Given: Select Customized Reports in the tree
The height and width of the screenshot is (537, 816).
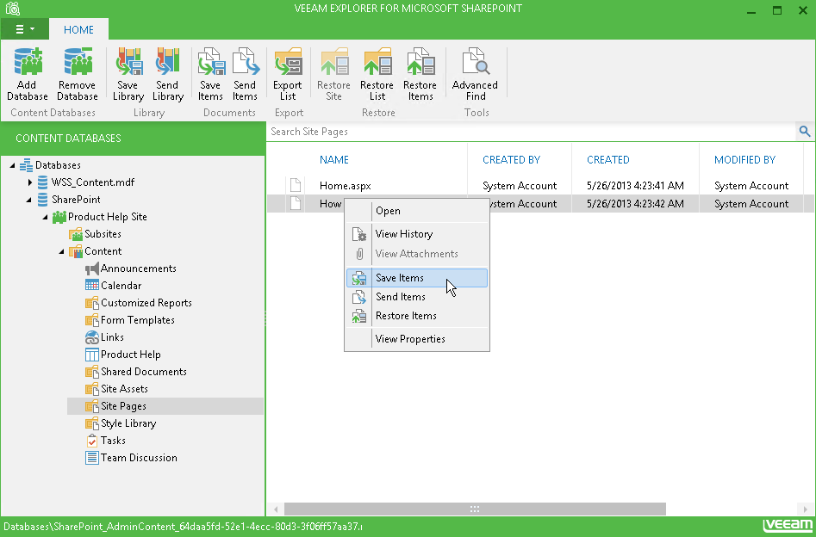Looking at the screenshot, I should coord(146,303).
